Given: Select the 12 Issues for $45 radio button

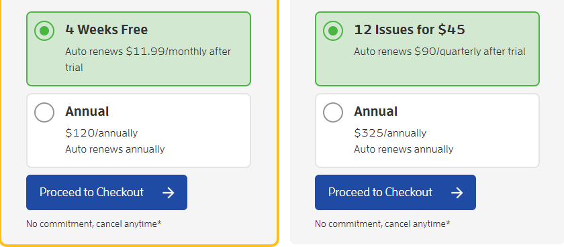Looking at the screenshot, I should pyautogui.click(x=333, y=31).
